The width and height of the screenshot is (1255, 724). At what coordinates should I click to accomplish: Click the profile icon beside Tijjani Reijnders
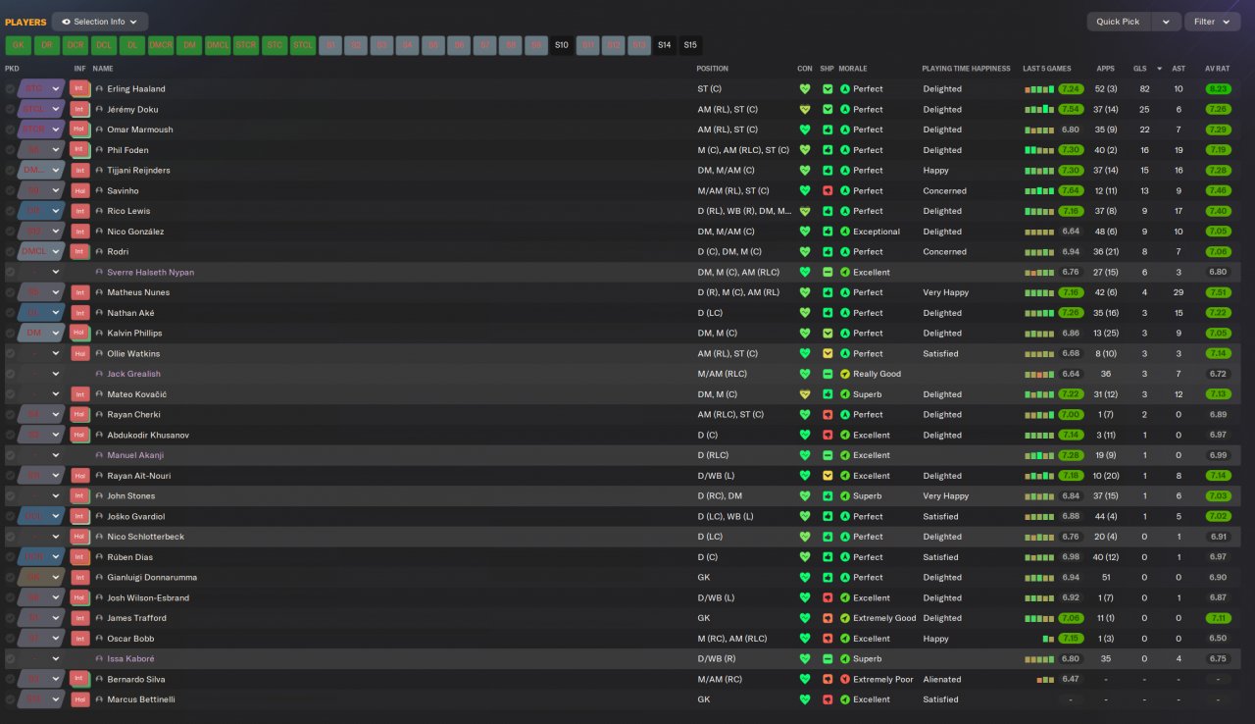(x=99, y=171)
